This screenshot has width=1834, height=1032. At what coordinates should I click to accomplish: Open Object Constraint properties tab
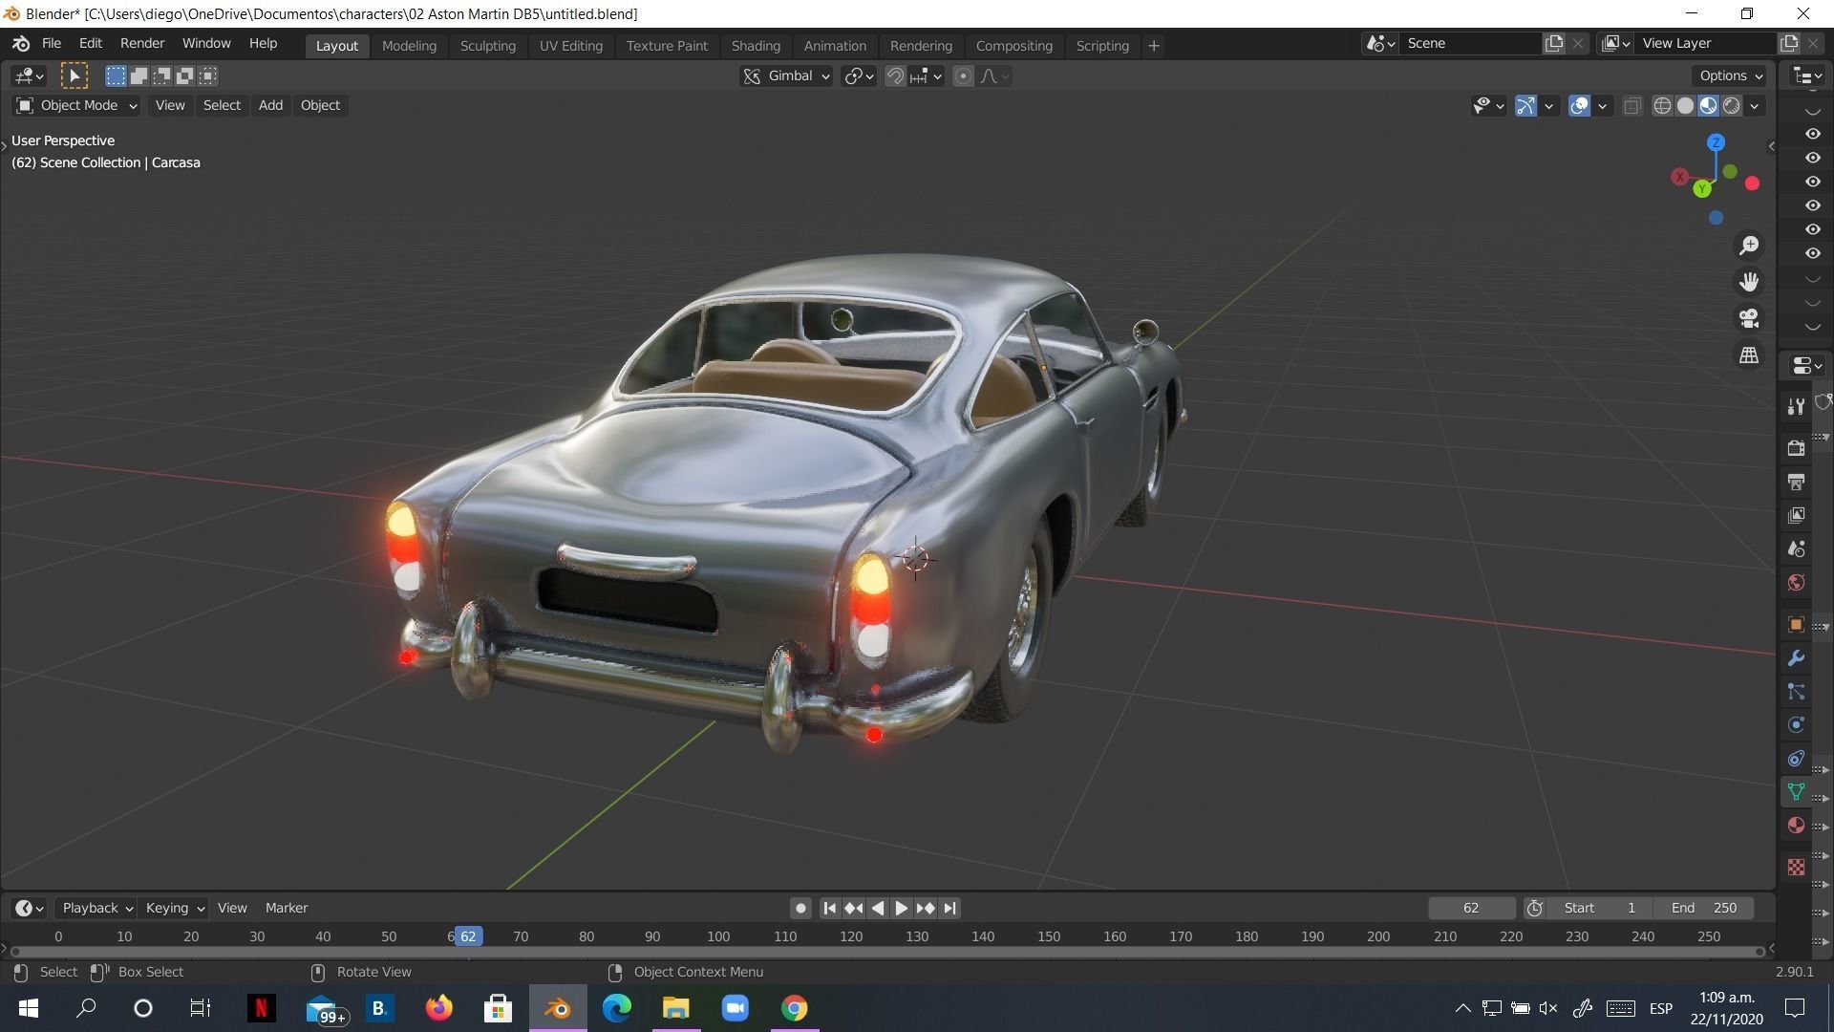pos(1796,759)
